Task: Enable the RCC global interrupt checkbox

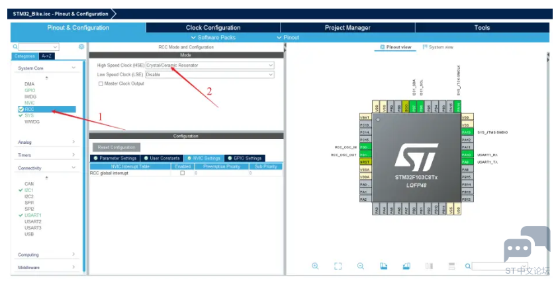Action: 182,173
